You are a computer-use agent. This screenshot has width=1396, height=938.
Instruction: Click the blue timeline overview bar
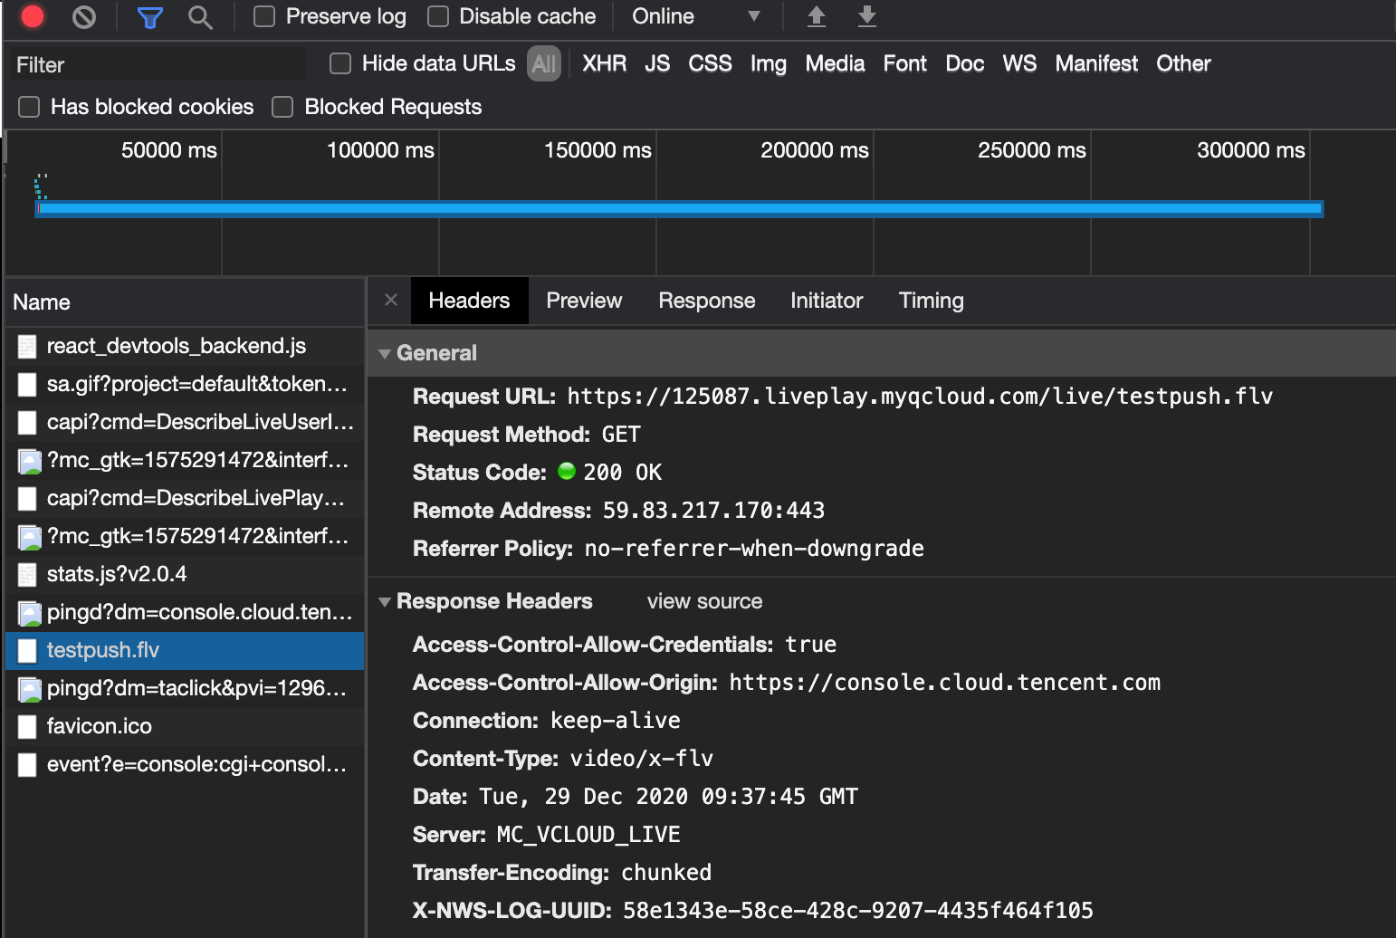[679, 209]
